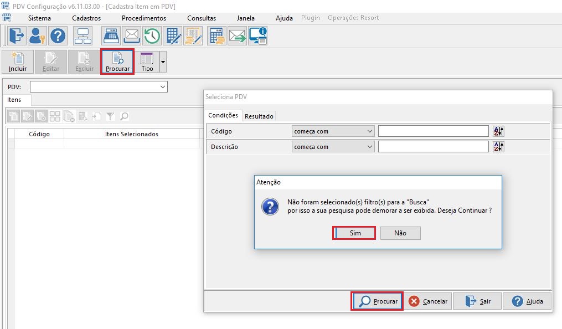The width and height of the screenshot is (562, 329).
Task: Open the Consultas menu
Action: point(202,18)
